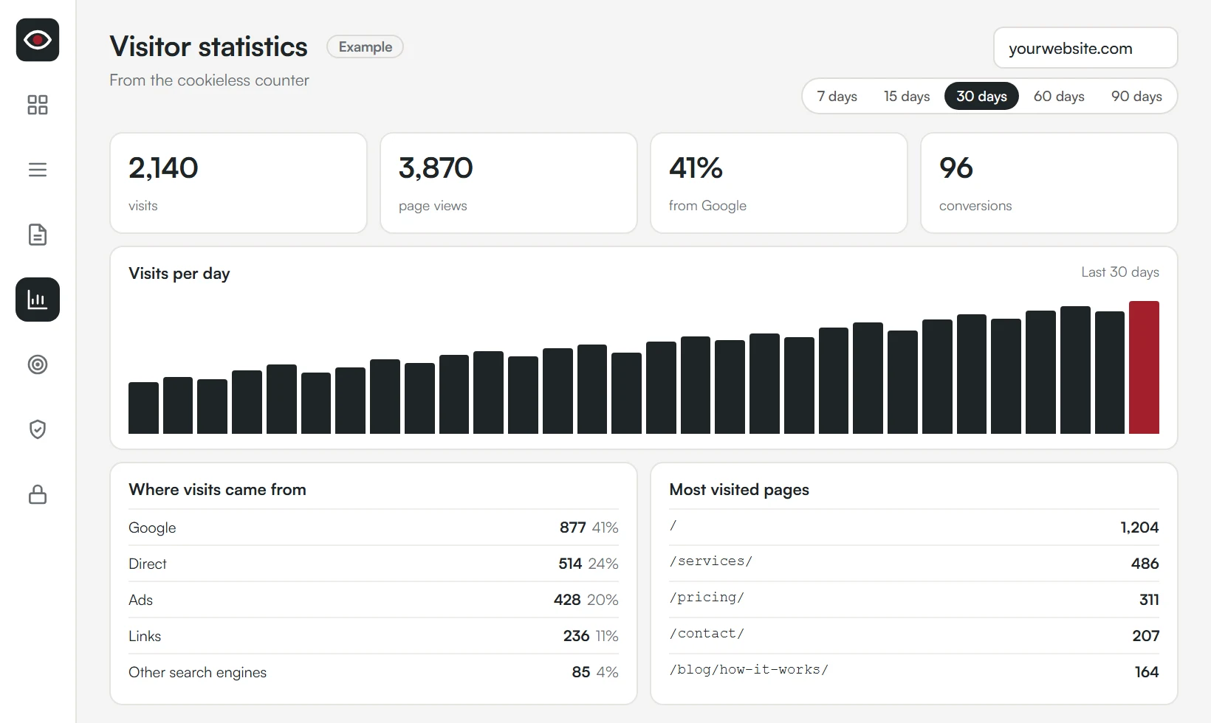The width and height of the screenshot is (1211, 723).
Task: Switch range to 60 days
Action: [1059, 97]
